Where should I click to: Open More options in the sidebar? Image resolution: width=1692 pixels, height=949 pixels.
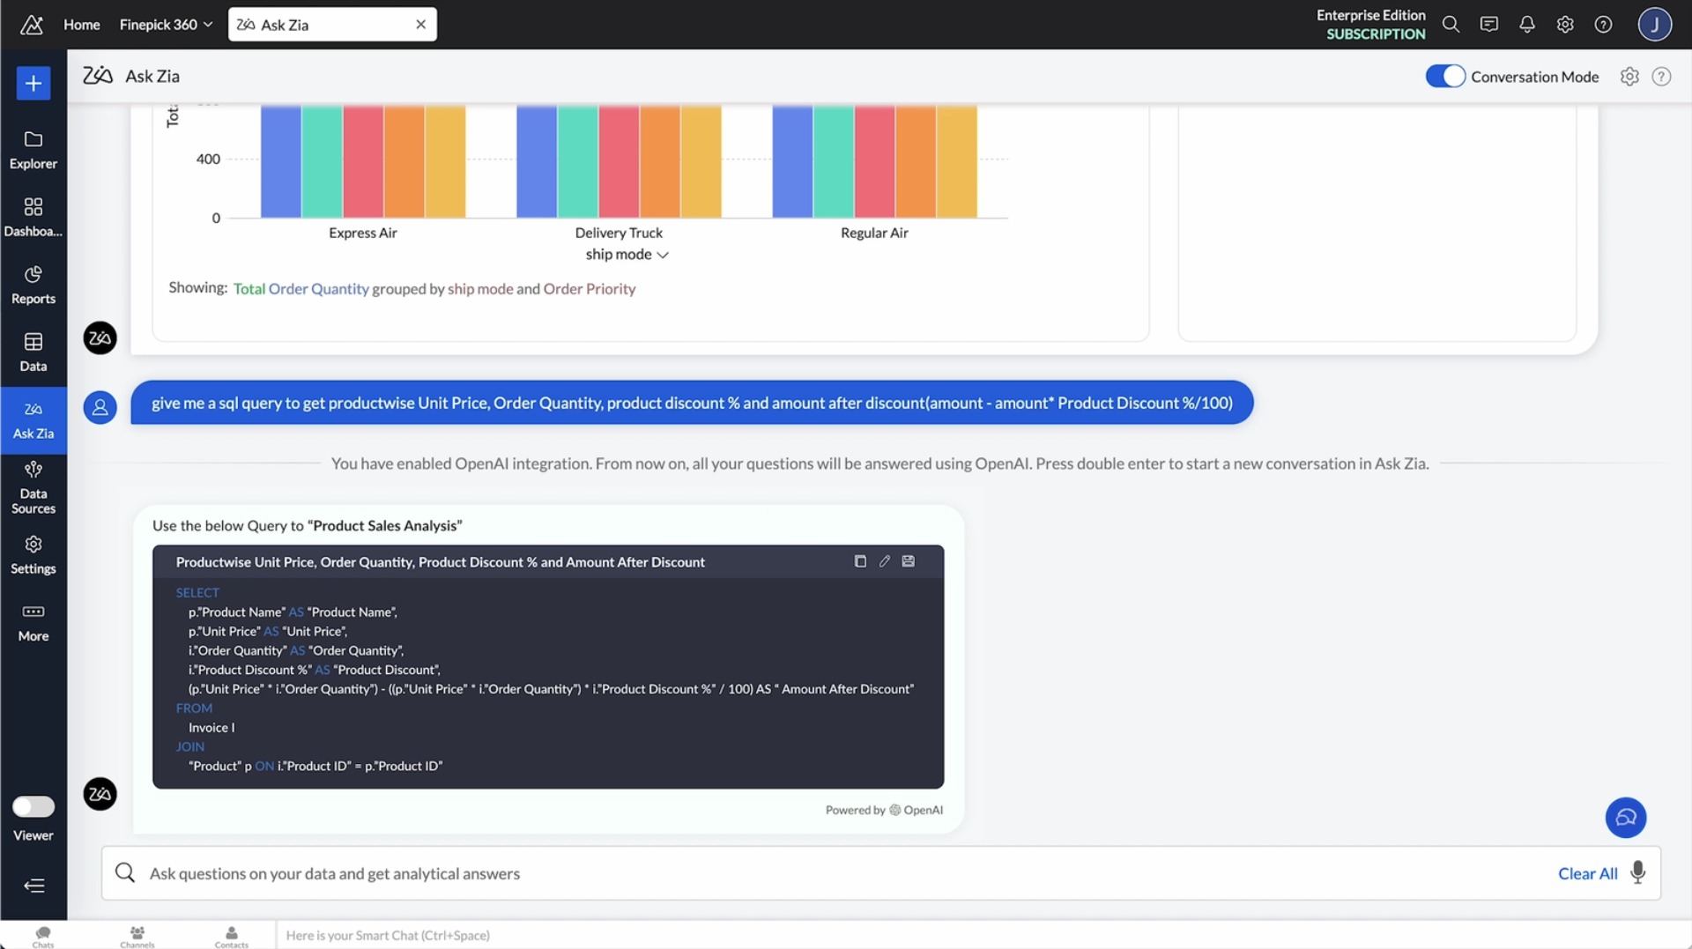[33, 623]
